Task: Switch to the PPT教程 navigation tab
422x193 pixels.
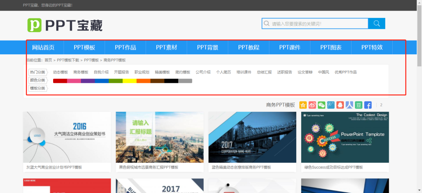Action: (x=249, y=48)
